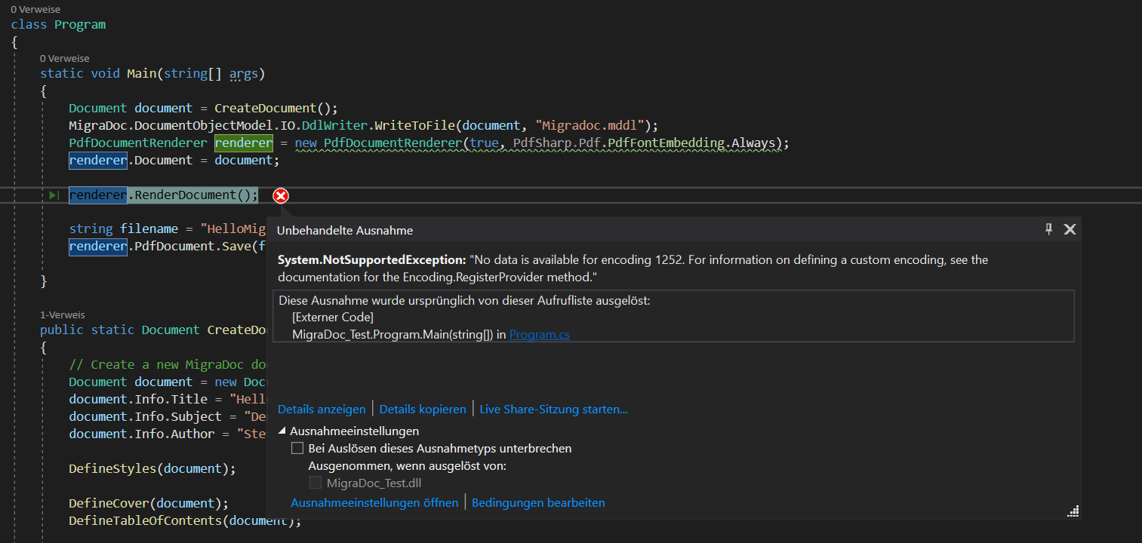
Task: Click public static Document CreateDocument signature
Action: pyautogui.click(x=153, y=330)
